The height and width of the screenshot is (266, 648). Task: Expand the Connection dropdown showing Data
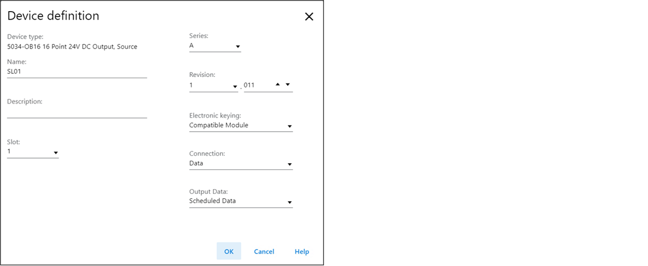(x=241, y=164)
